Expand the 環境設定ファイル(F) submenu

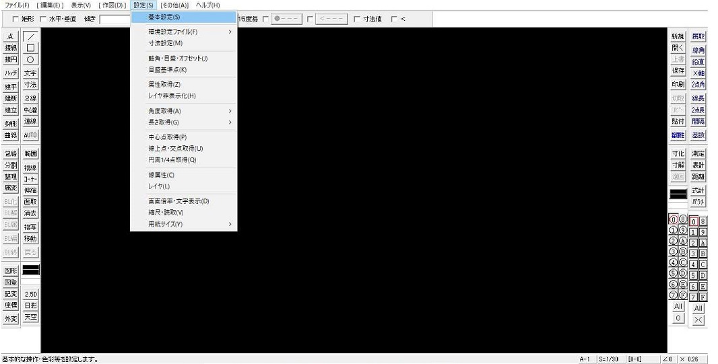click(x=190, y=32)
